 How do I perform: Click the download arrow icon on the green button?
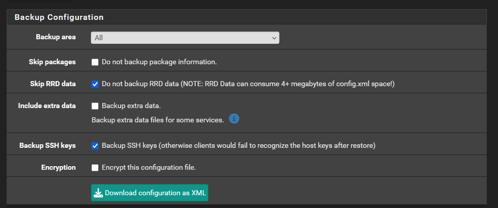98,193
